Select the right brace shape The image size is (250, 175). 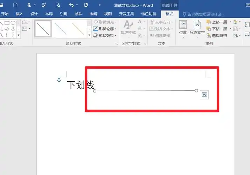(x=13, y=35)
